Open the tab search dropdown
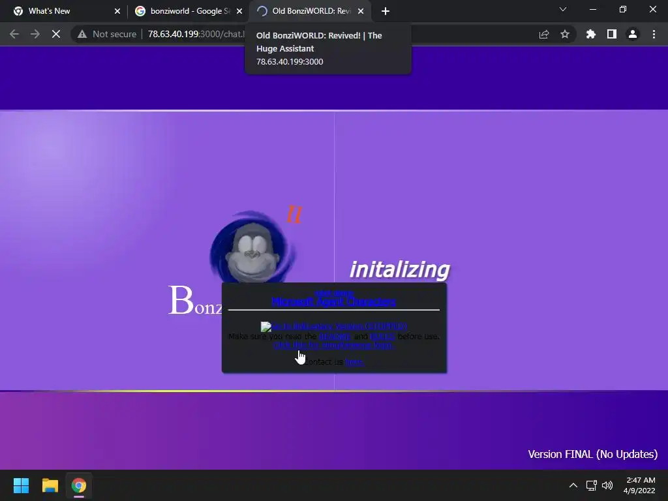 [563, 9]
